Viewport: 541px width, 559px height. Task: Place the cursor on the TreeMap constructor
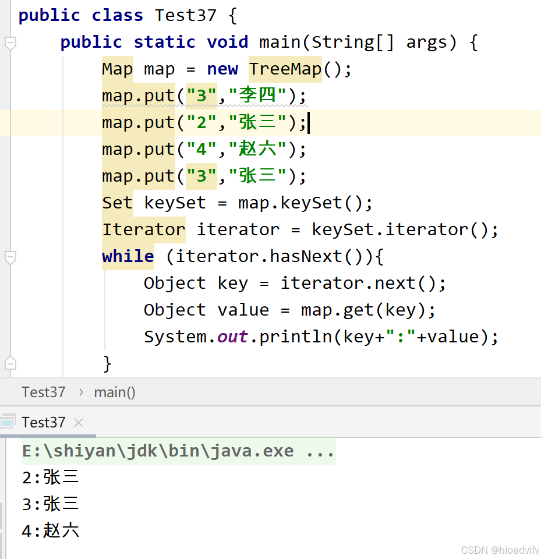[285, 69]
